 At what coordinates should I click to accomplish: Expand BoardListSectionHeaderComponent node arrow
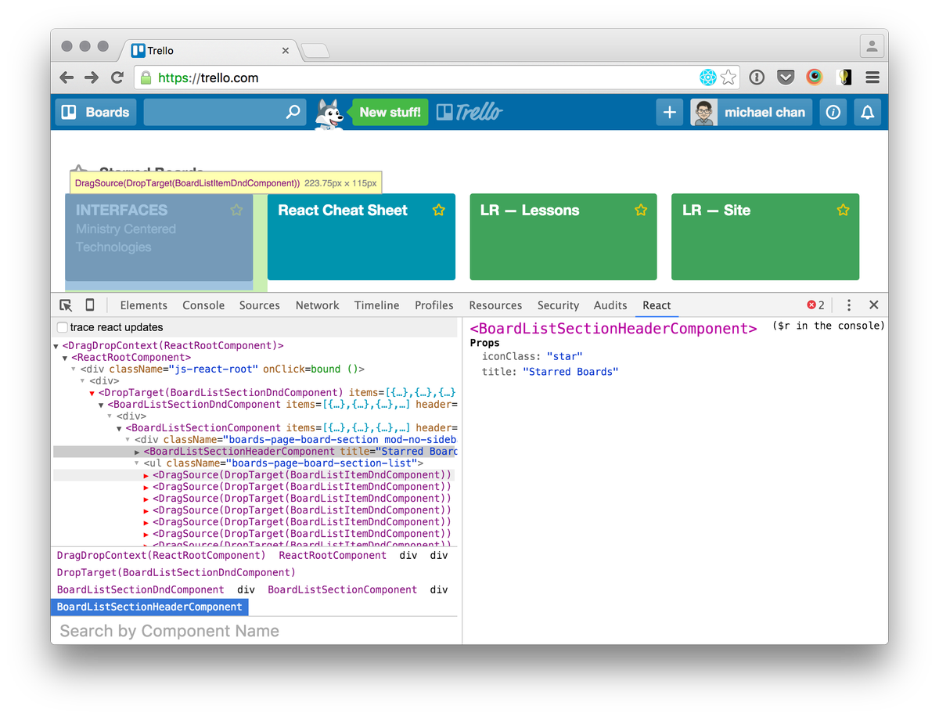[138, 452]
